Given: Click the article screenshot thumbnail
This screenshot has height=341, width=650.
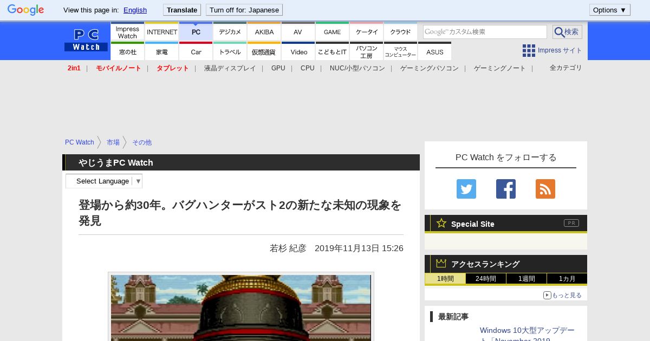Looking at the screenshot, I should point(241,307).
